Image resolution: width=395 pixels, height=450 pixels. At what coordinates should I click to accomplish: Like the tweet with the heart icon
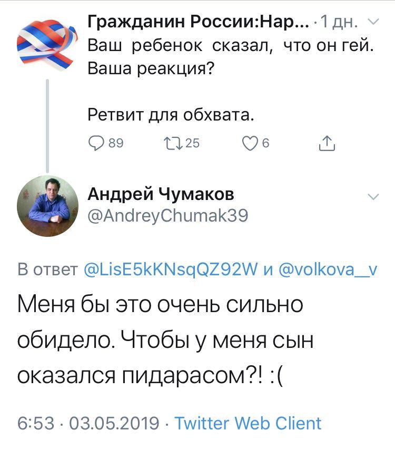[x=250, y=143]
